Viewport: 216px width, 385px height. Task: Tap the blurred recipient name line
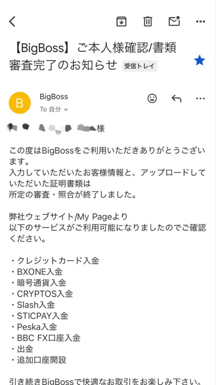pos(56,128)
